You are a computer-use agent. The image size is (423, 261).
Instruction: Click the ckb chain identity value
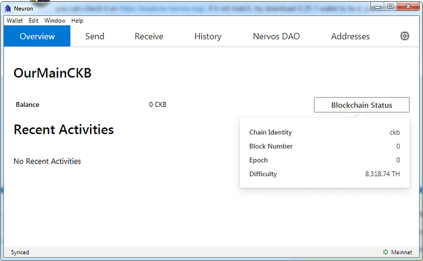coord(395,132)
